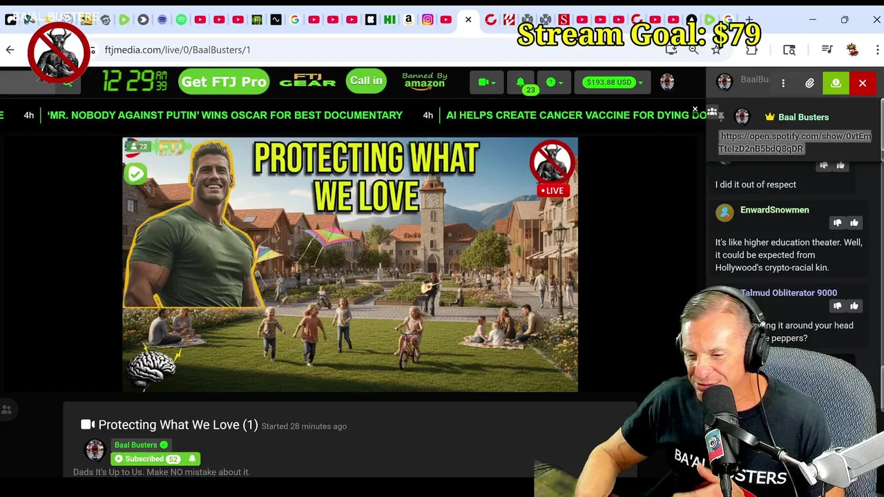
Task: Open the Banned By Amazon link
Action: pyautogui.click(x=425, y=81)
